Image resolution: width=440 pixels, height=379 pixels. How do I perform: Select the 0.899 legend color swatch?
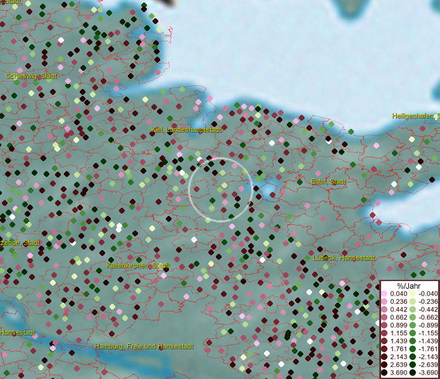(x=384, y=325)
